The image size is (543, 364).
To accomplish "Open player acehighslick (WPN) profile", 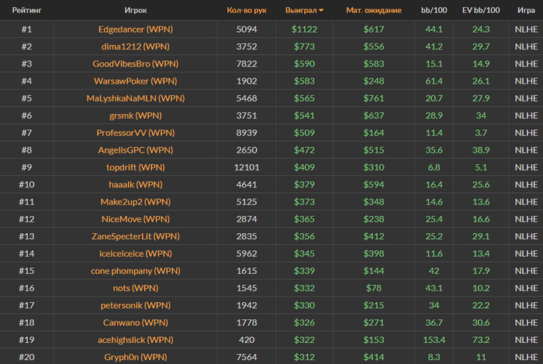I will point(136,340).
